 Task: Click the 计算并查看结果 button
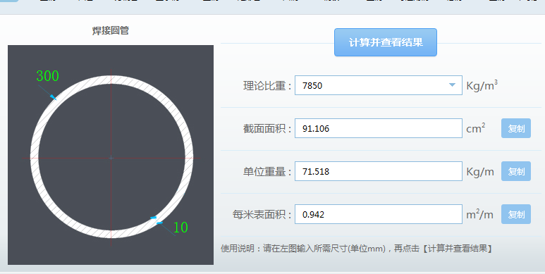pyautogui.click(x=386, y=42)
